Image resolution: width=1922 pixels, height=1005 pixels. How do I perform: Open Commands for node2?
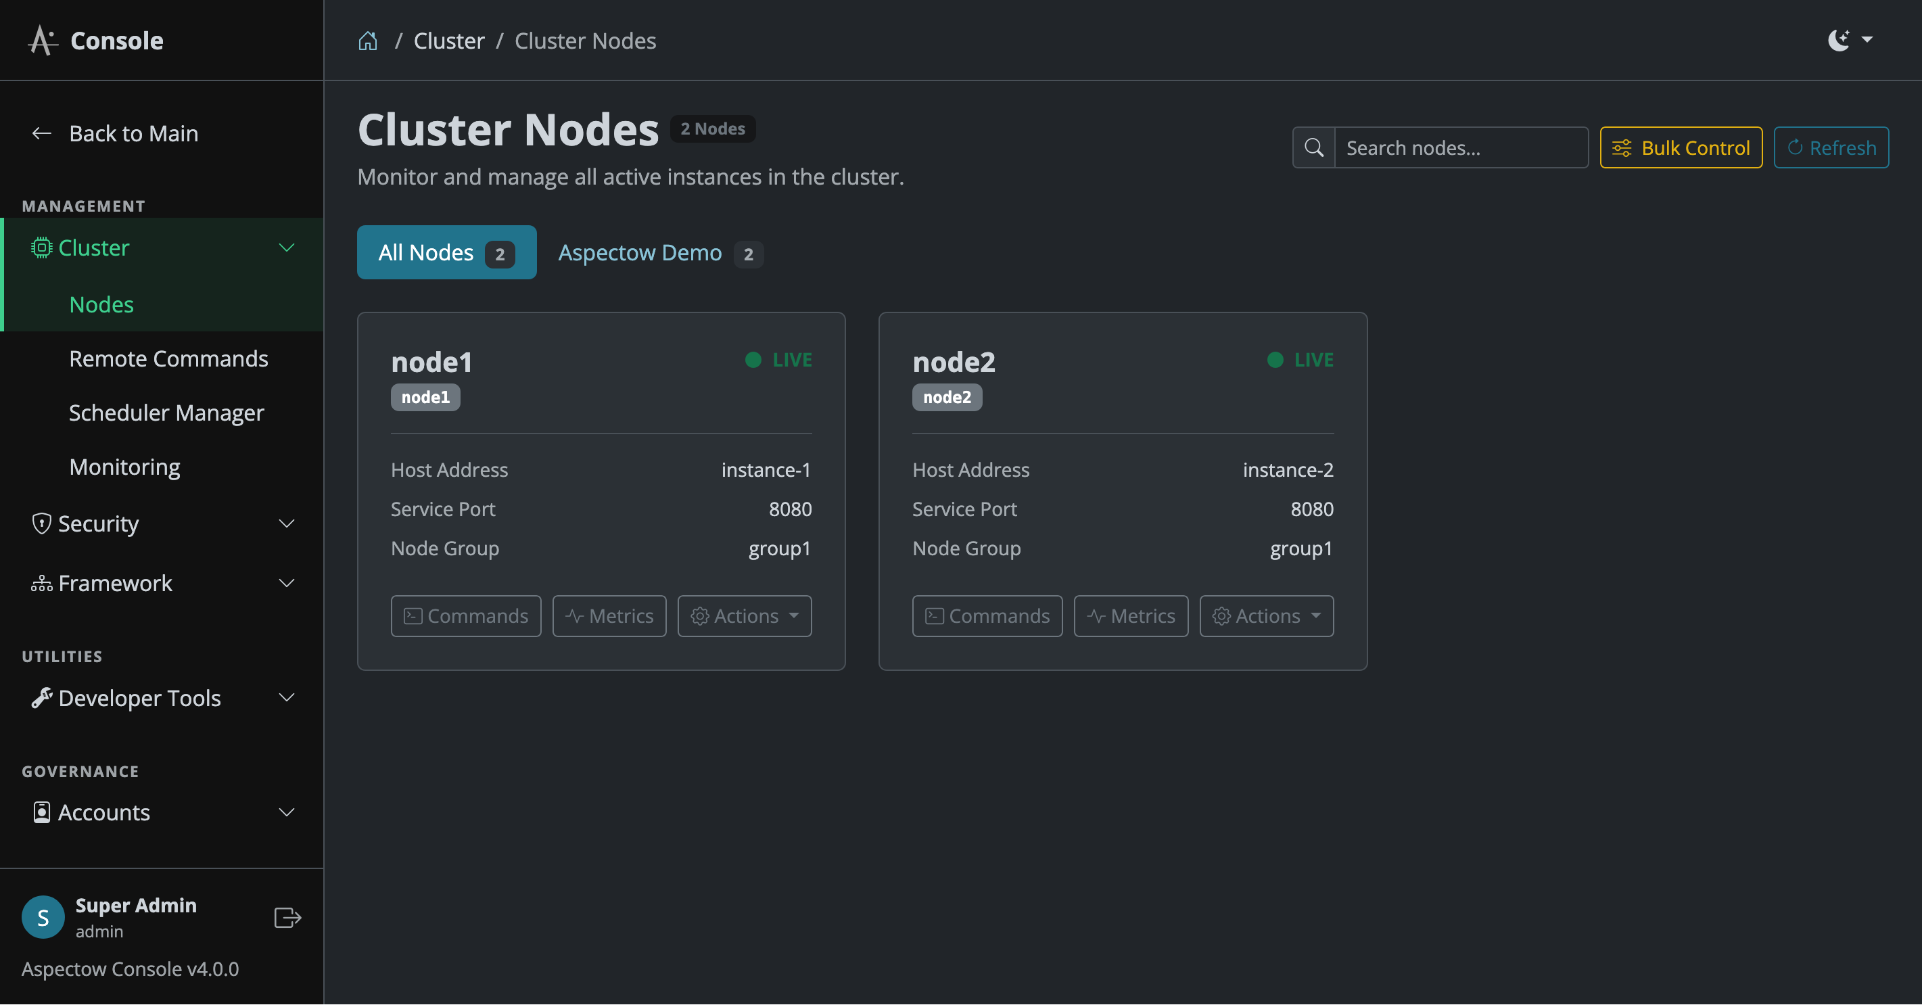pos(987,616)
